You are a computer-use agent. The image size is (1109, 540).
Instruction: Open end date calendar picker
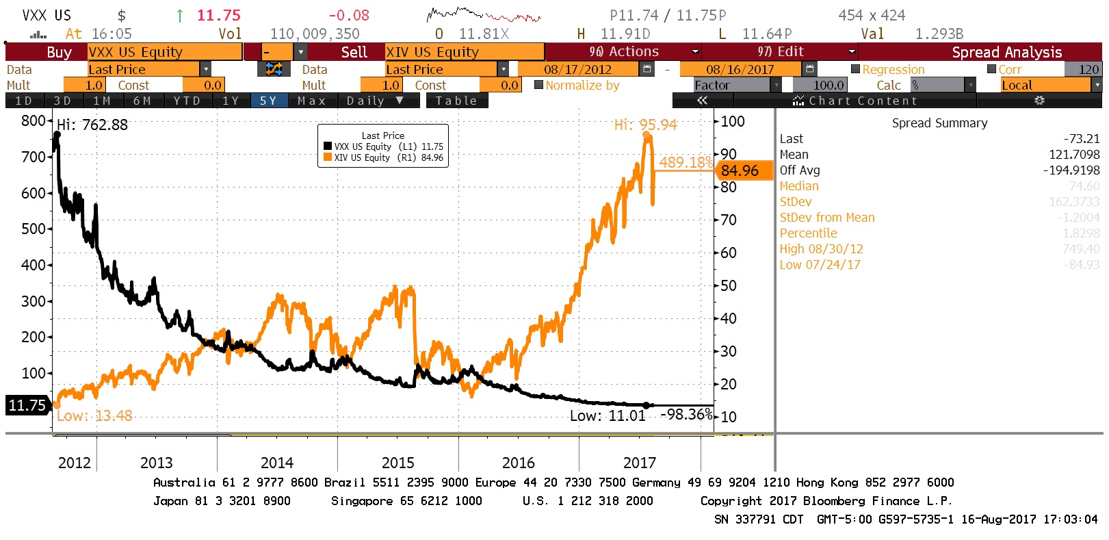[x=809, y=69]
